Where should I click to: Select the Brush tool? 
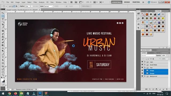click(x=3, y=34)
